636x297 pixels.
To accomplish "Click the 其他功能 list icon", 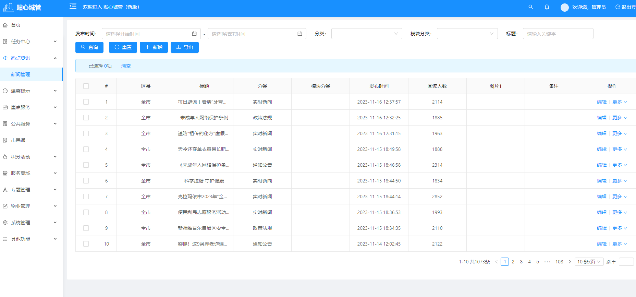I will pyautogui.click(x=5, y=239).
